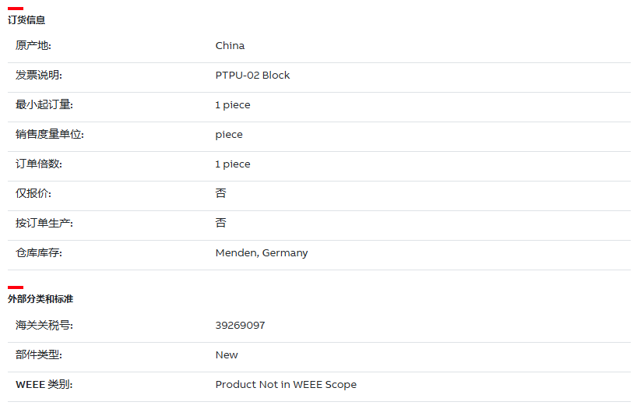Click the piece value beside 销售度量单位
This screenshot has height=409, width=637.
coord(229,135)
